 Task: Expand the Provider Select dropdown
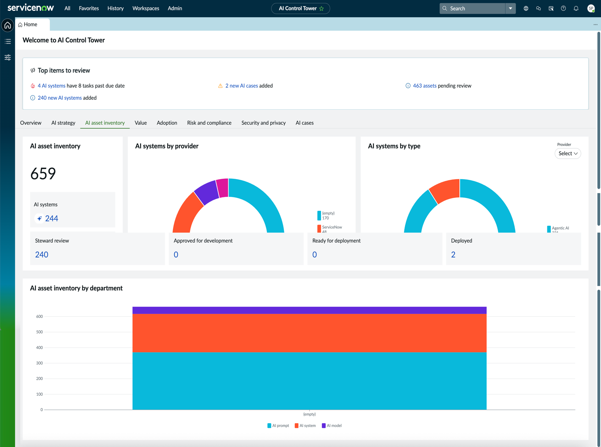[x=568, y=153]
